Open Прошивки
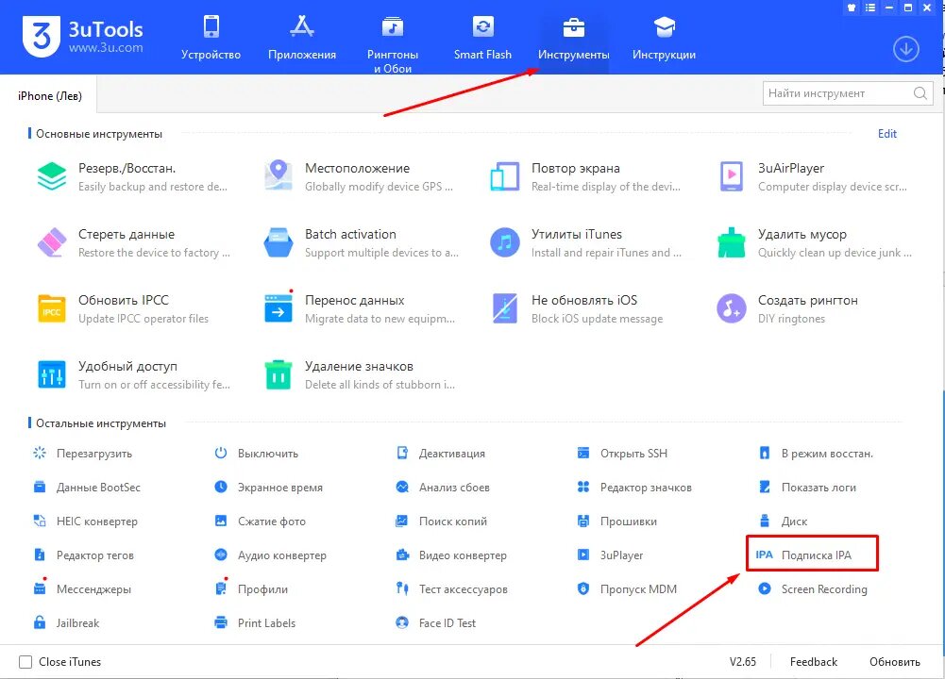 pyautogui.click(x=617, y=522)
